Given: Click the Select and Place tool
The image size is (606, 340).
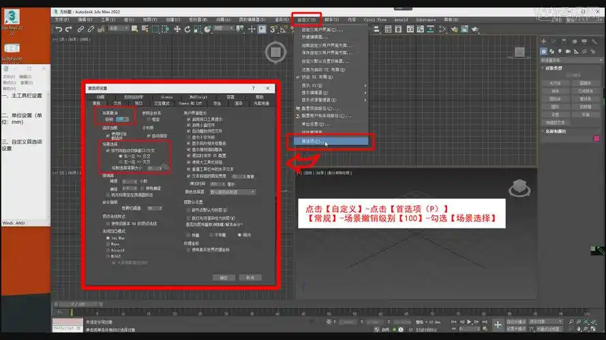Looking at the screenshot, I should pyautogui.click(x=208, y=29).
